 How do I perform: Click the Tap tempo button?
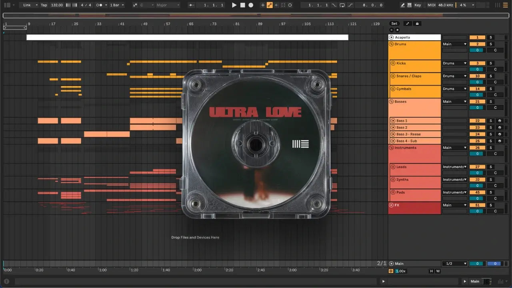[44, 5]
